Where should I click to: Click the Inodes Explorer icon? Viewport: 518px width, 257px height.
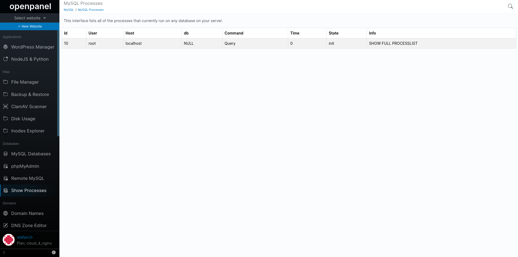5,131
